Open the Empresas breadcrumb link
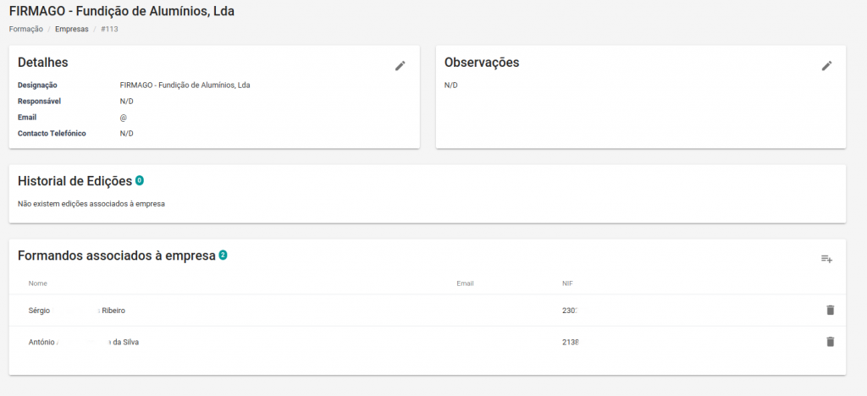This screenshot has width=867, height=396. point(72,29)
